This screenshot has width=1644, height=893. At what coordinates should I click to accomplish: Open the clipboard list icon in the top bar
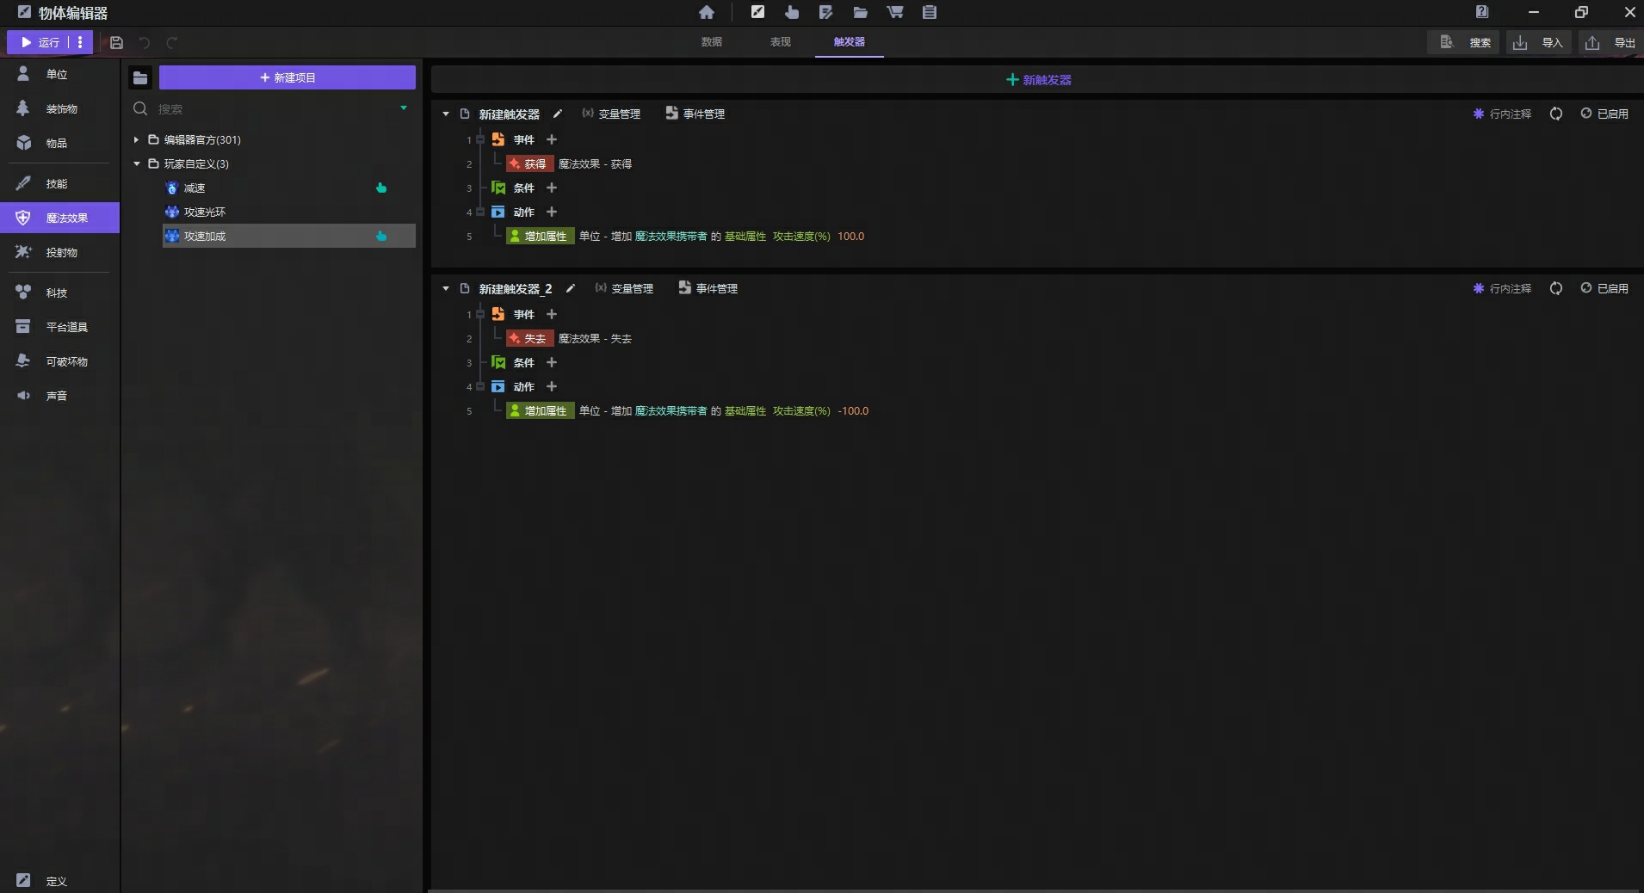click(x=930, y=12)
